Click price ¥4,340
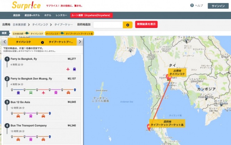231x145 pixels. pyautogui.click(x=72, y=125)
